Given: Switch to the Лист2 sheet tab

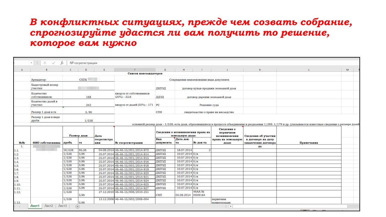Looking at the screenshot, I should click(49, 206).
